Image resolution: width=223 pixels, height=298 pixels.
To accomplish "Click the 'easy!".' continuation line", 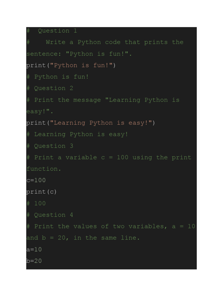I will click(x=40, y=111).
